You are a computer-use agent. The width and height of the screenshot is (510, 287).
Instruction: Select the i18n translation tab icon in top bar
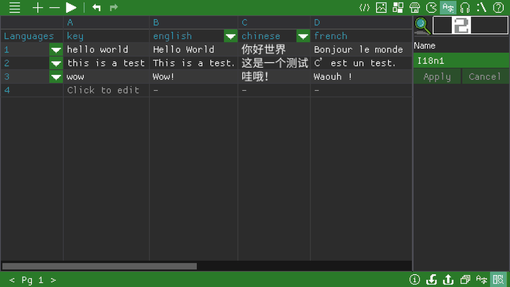448,8
